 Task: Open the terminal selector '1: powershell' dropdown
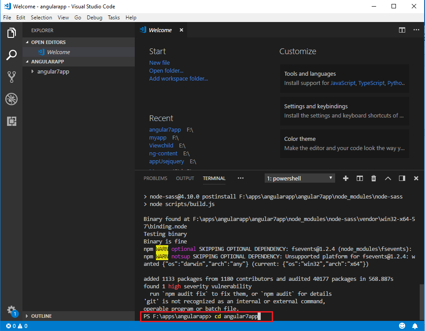[x=300, y=178]
